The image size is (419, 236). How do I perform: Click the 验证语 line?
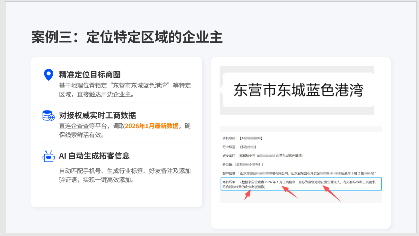(242, 164)
